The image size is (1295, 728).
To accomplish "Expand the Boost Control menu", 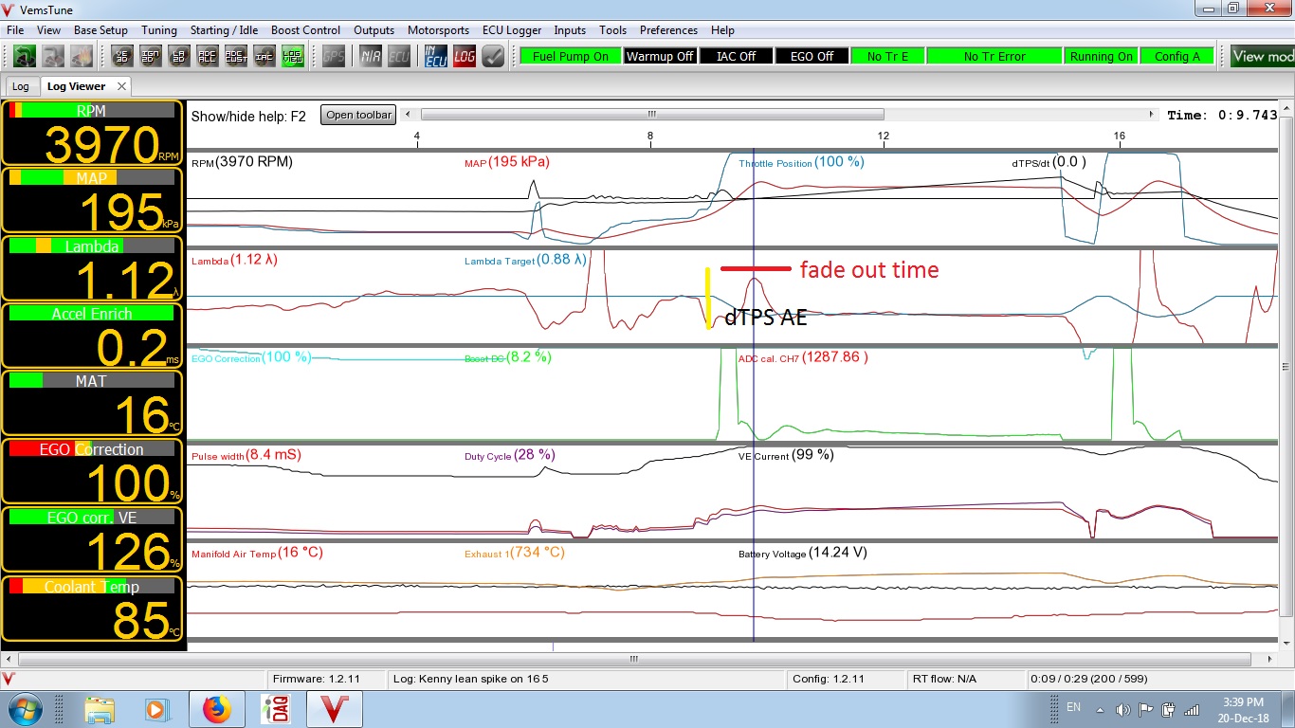I will pos(305,30).
